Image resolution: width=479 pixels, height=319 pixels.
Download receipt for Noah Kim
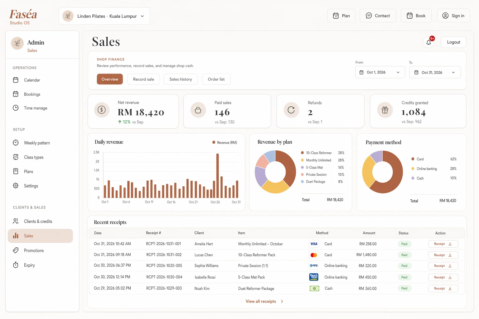pos(443,288)
